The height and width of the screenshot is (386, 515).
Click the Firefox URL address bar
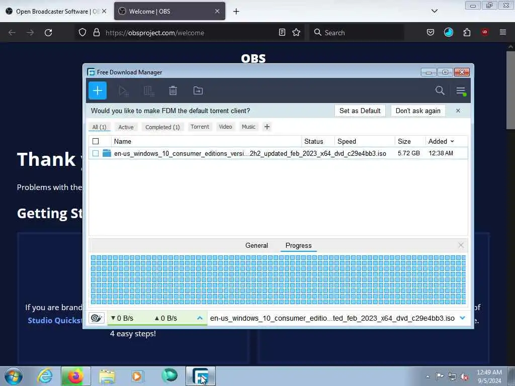click(190, 33)
